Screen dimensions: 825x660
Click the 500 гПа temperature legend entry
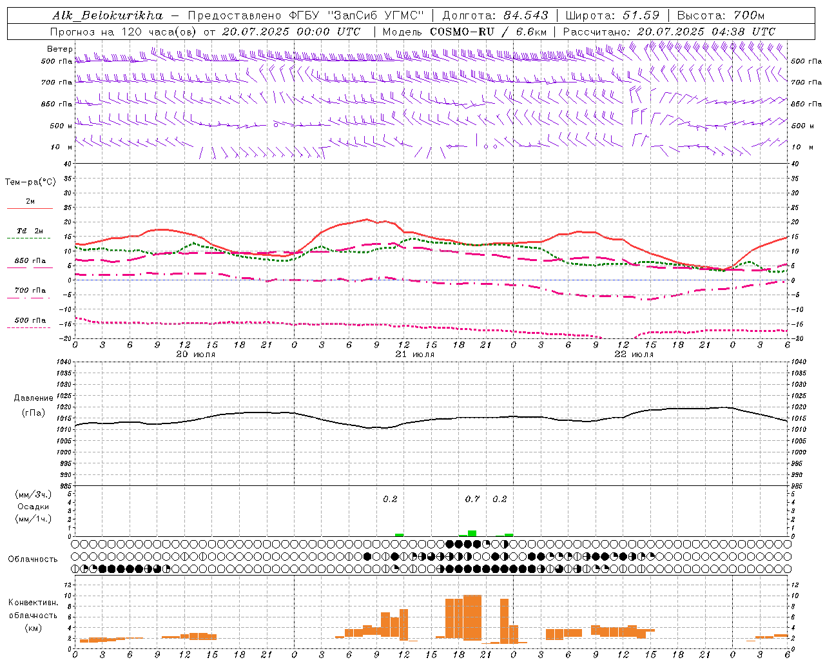click(x=30, y=320)
